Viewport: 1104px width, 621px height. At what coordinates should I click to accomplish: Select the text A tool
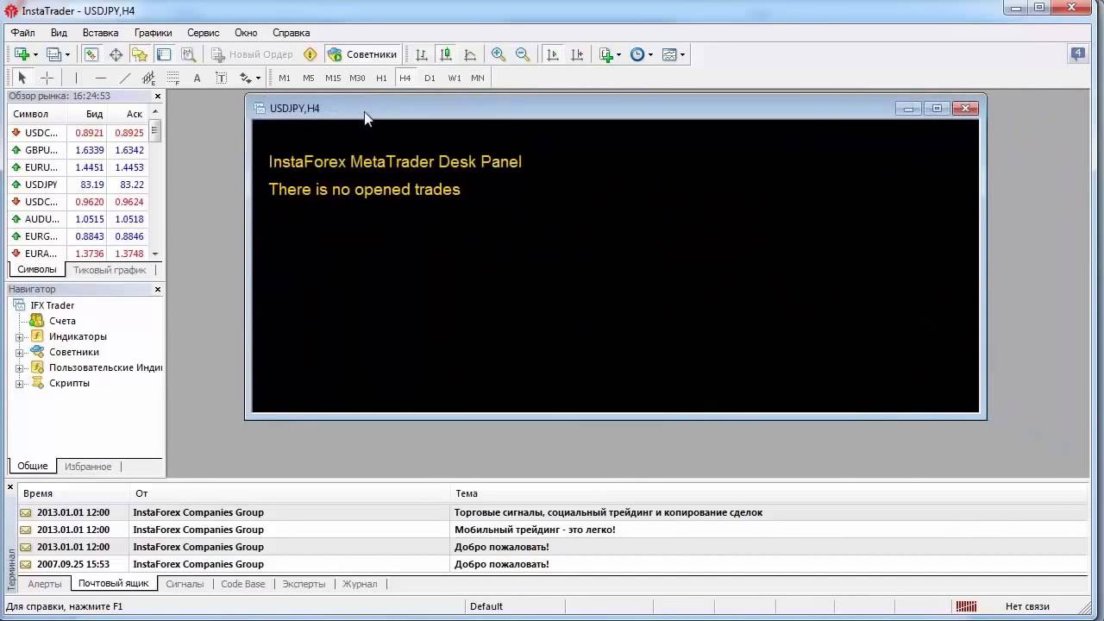click(x=197, y=78)
